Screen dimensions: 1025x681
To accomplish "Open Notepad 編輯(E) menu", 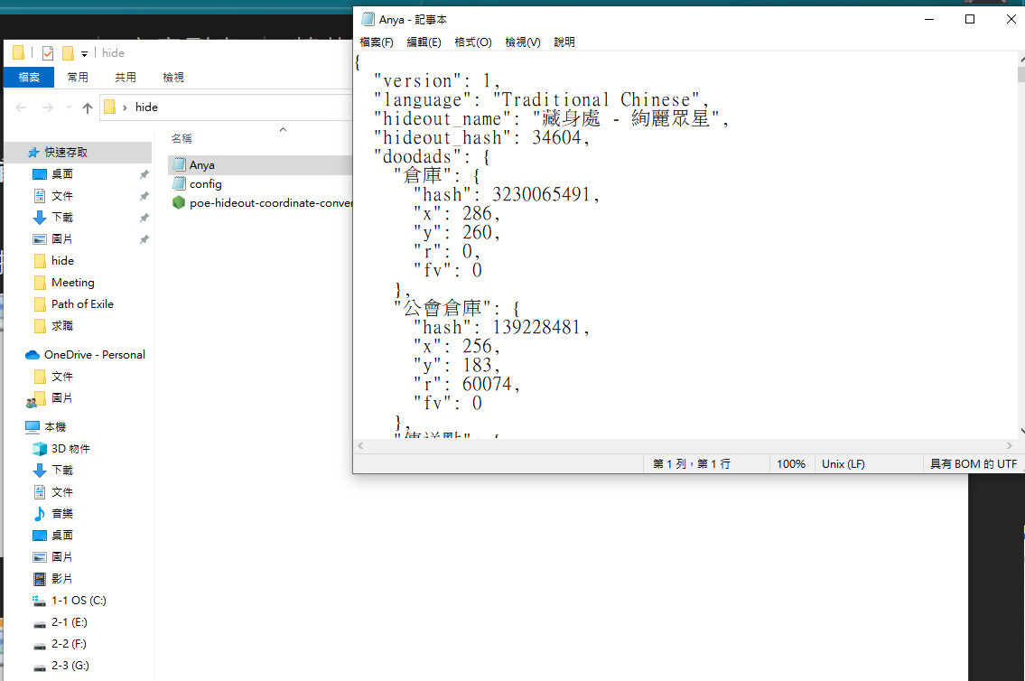I will [x=424, y=42].
